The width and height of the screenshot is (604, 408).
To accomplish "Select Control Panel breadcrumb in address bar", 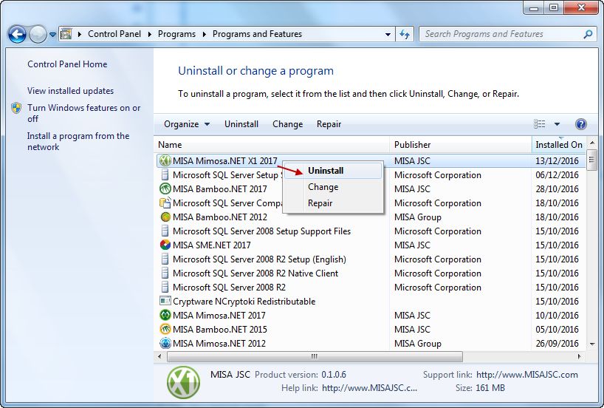I will click(114, 34).
